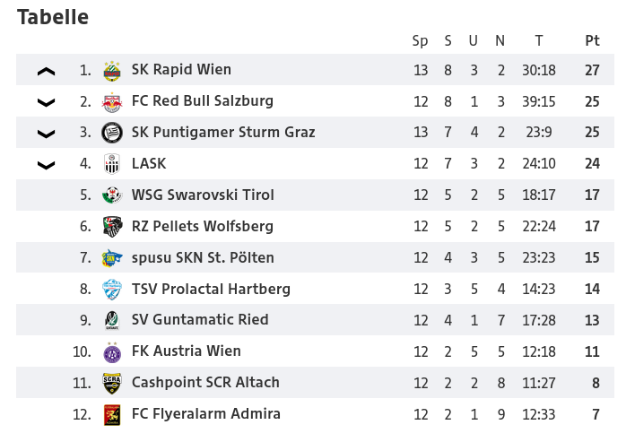626x442 pixels.
Task: Click the down chevron beside Red Bull Salzburg
Action: [46, 102]
